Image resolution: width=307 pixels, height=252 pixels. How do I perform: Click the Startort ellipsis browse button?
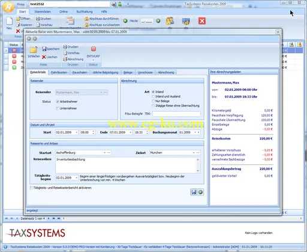(x=109, y=153)
